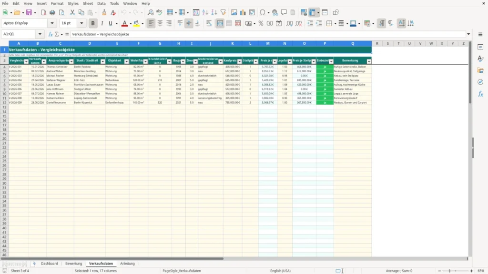Open filter dropdown for Bemerkung column
The image size is (488, 274).
click(369, 61)
